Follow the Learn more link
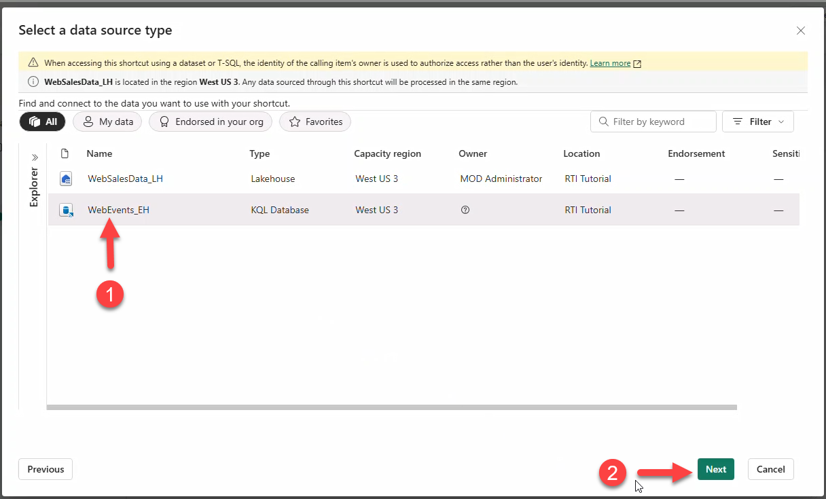Image resolution: width=826 pixels, height=499 pixels. [x=610, y=62]
